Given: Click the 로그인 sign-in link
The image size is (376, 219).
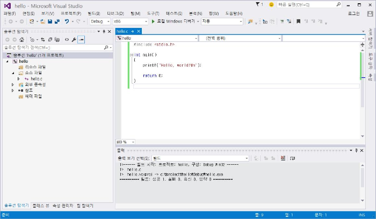Looking at the screenshot, I should pos(353,13).
